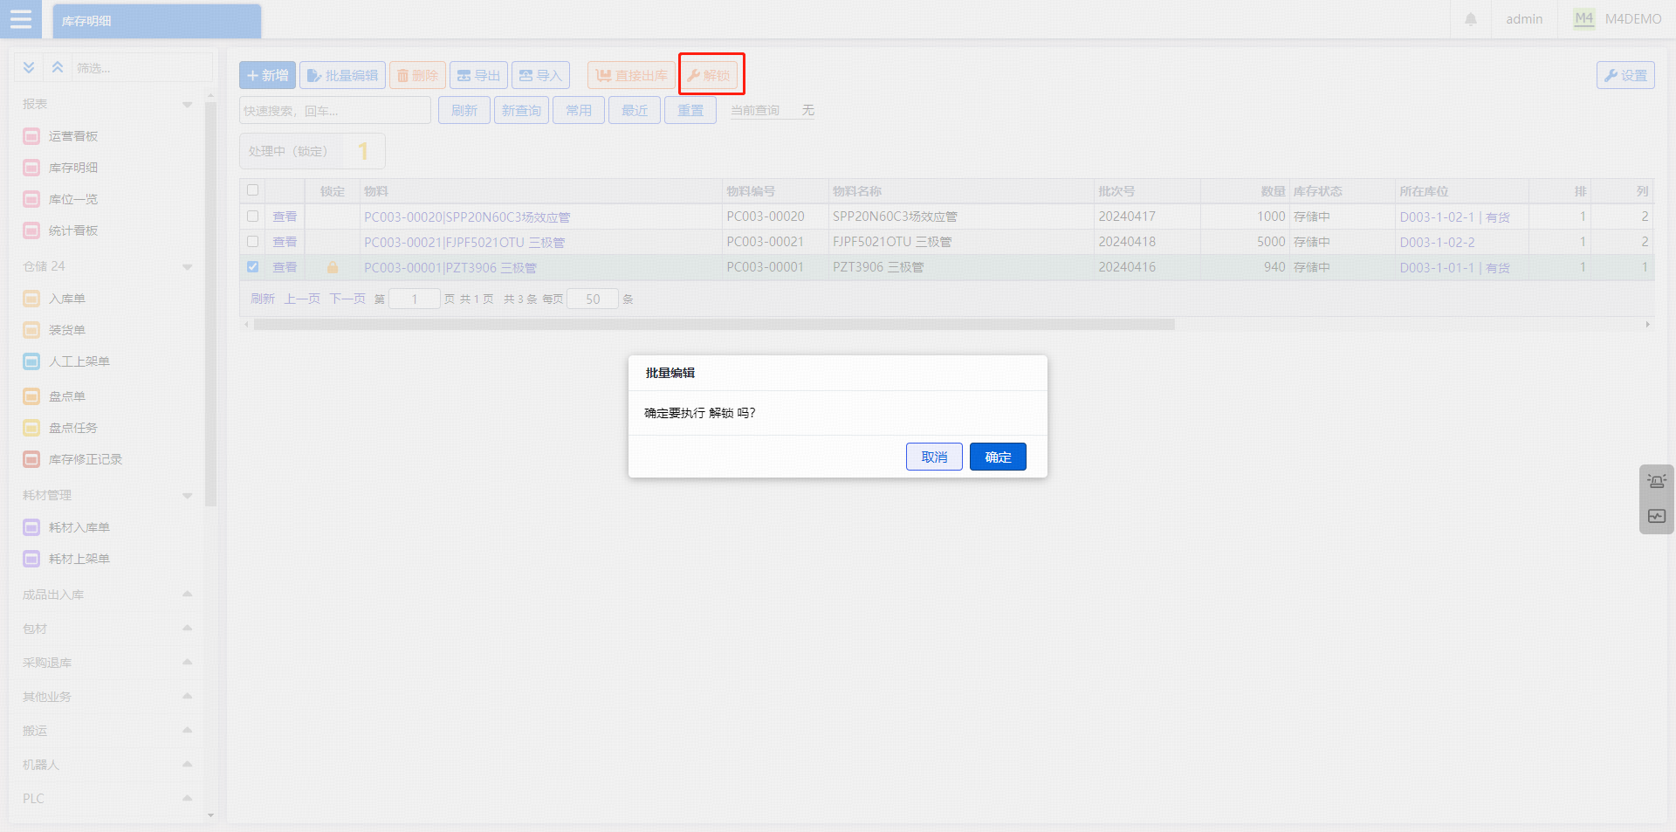Click the M4 logo icon

[x=1583, y=19]
